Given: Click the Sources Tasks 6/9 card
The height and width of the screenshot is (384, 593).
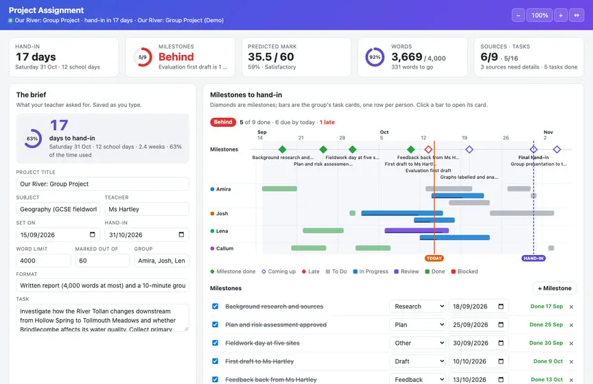Looking at the screenshot, I should pos(528,57).
